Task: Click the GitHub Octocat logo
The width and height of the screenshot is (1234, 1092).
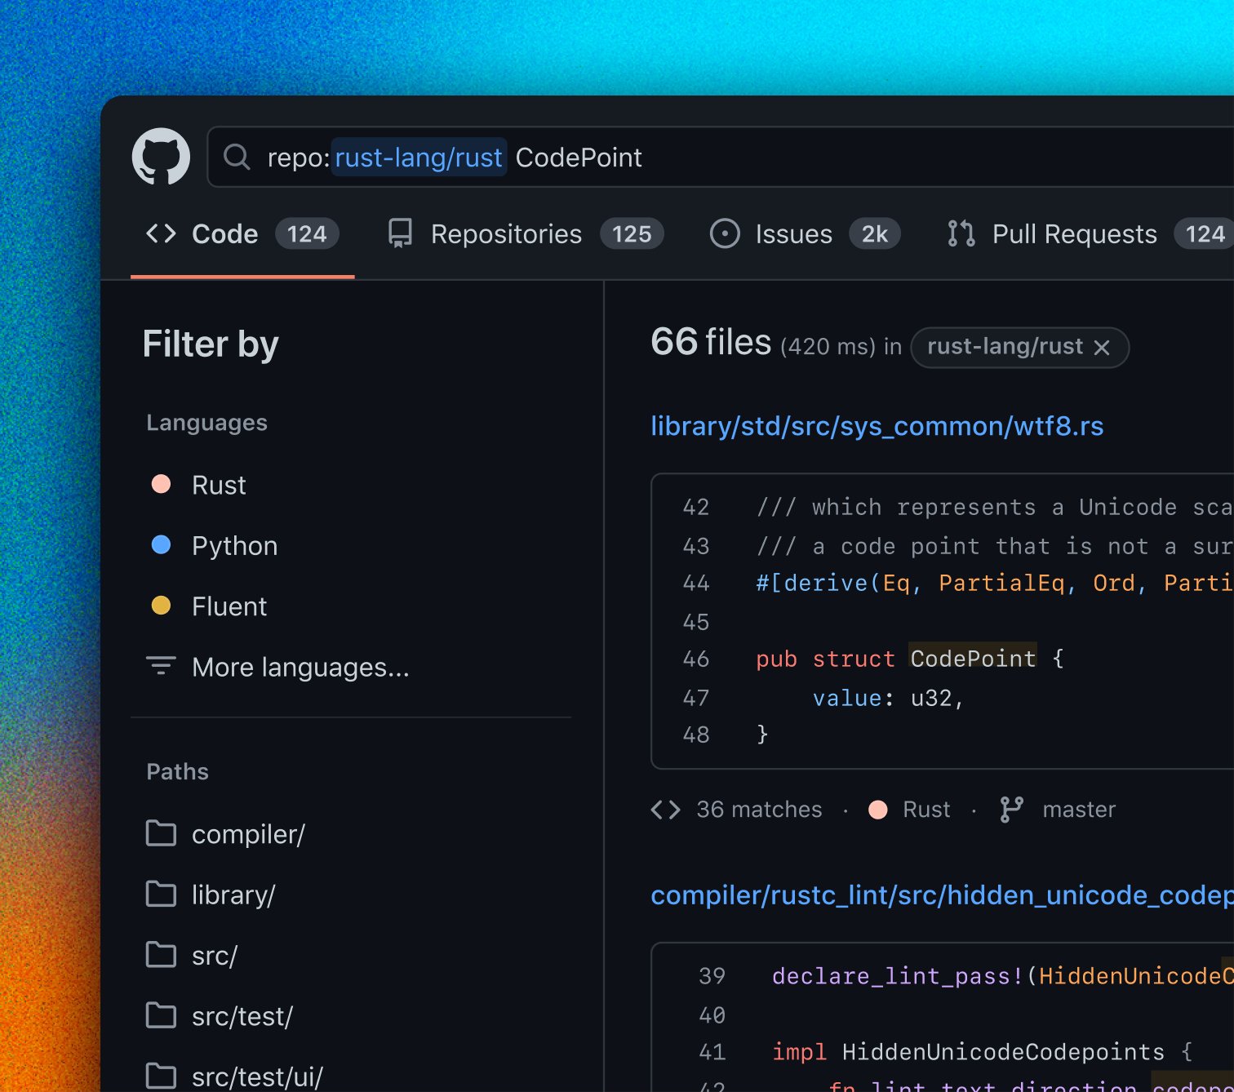Action: point(161,157)
